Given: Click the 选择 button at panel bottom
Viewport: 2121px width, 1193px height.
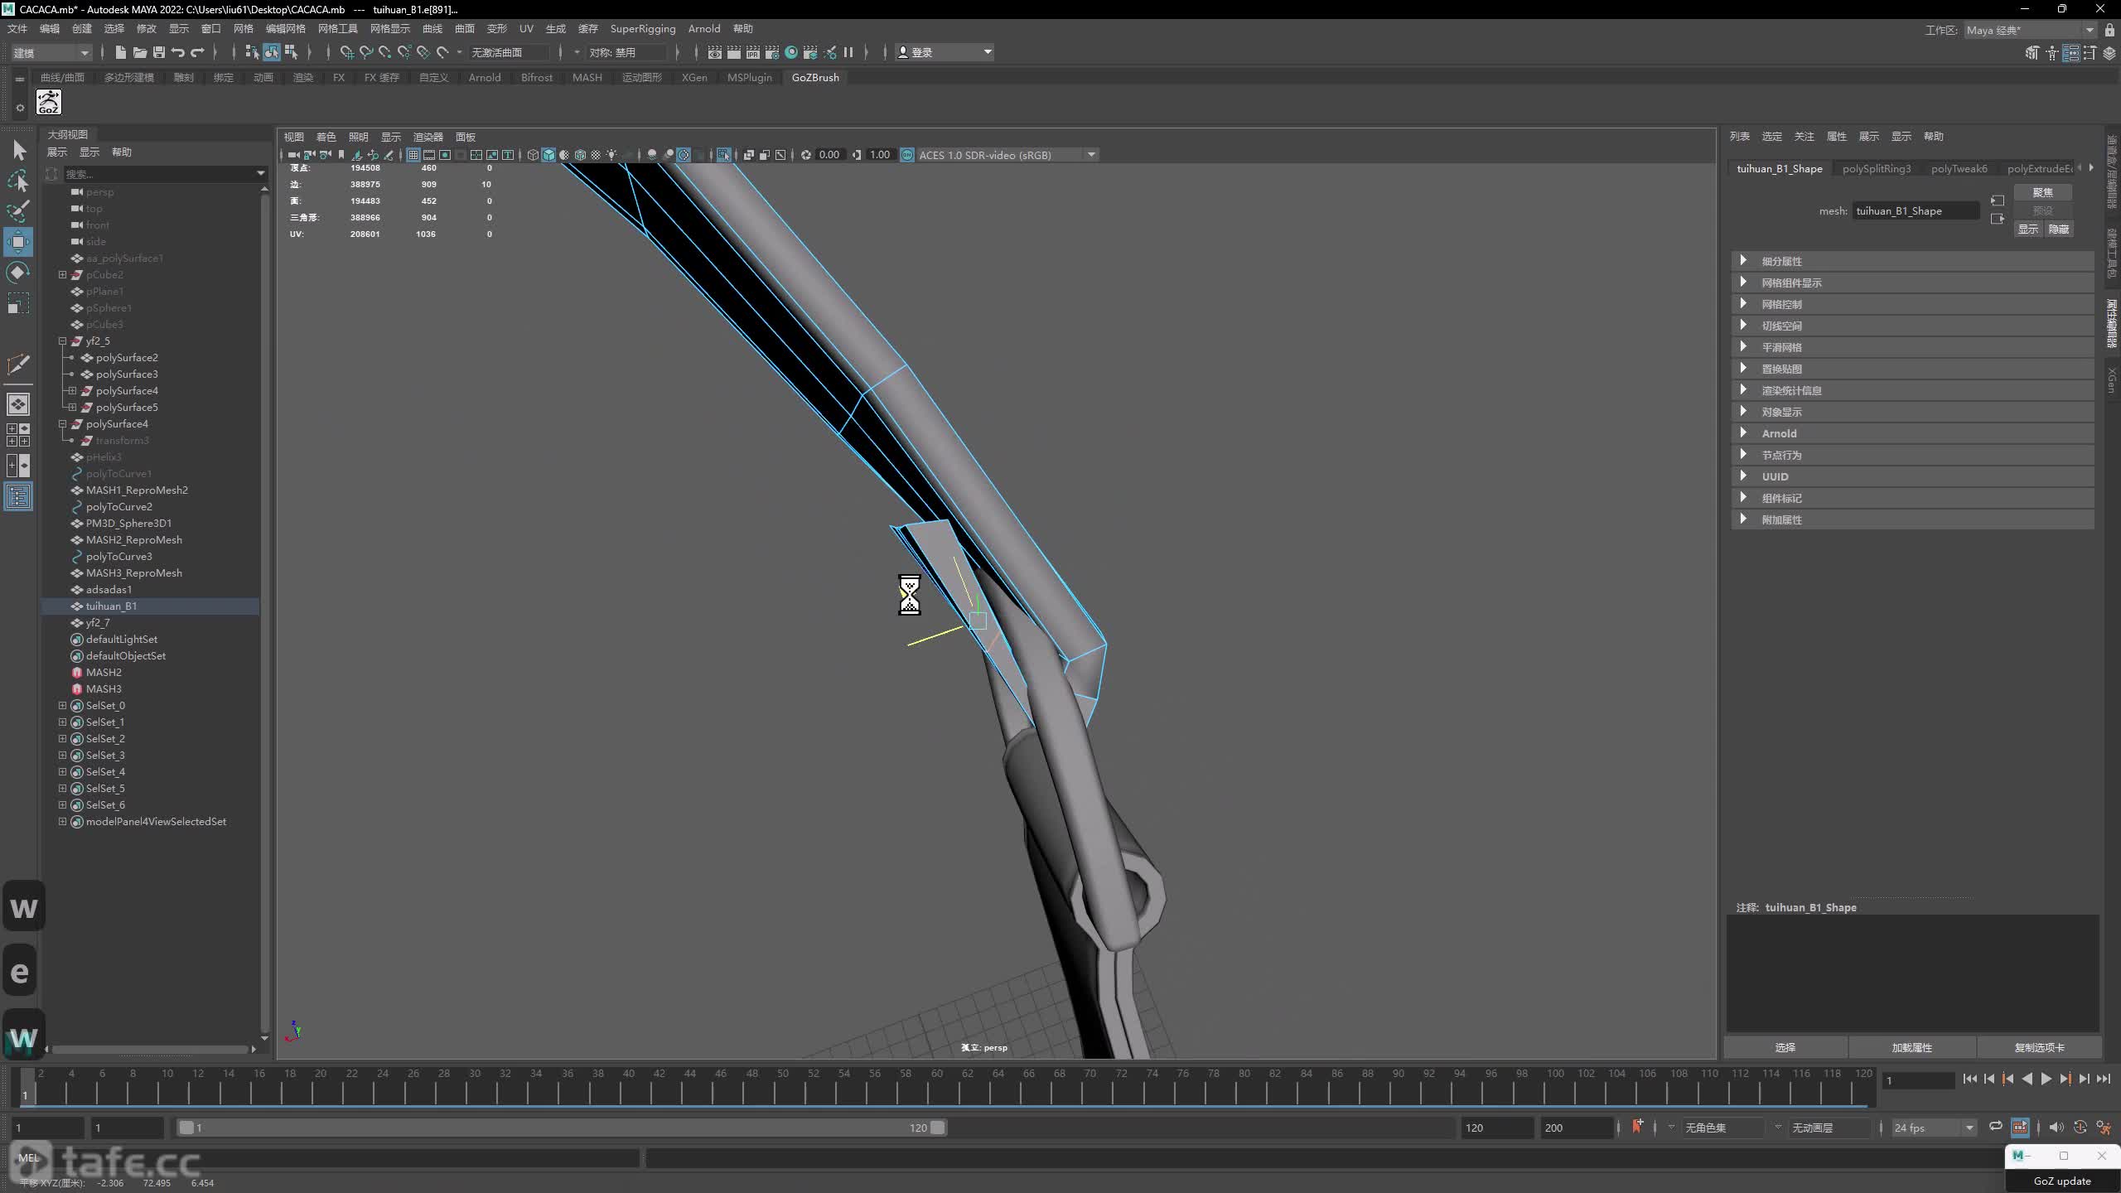Looking at the screenshot, I should pyautogui.click(x=1785, y=1047).
